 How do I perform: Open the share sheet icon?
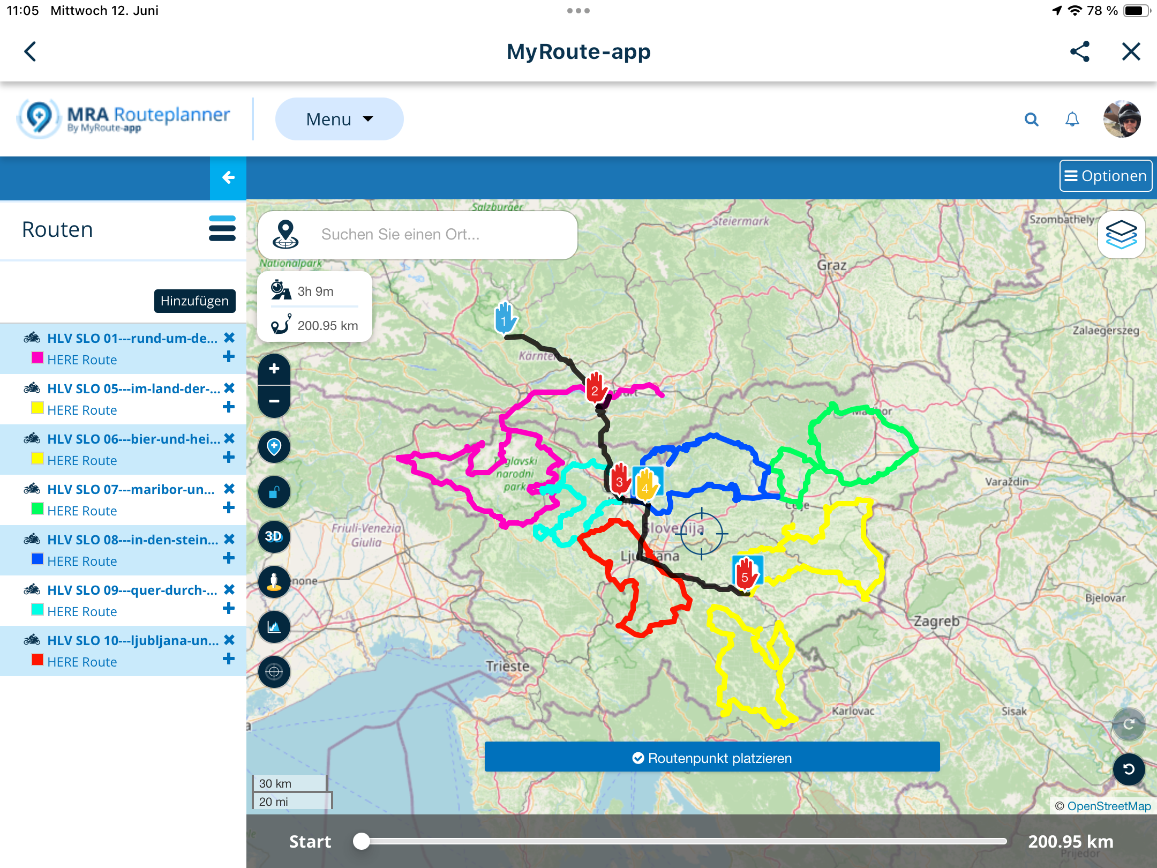tap(1079, 51)
